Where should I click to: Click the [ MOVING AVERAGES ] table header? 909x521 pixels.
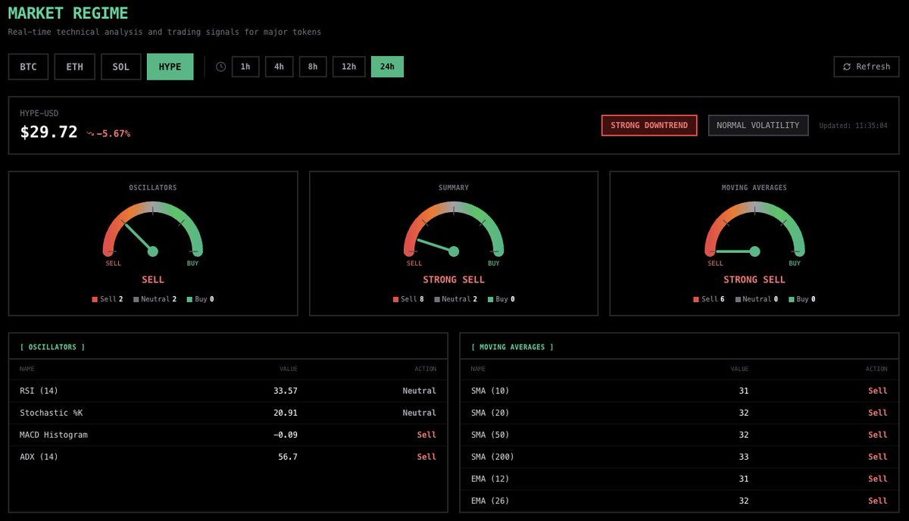point(512,347)
